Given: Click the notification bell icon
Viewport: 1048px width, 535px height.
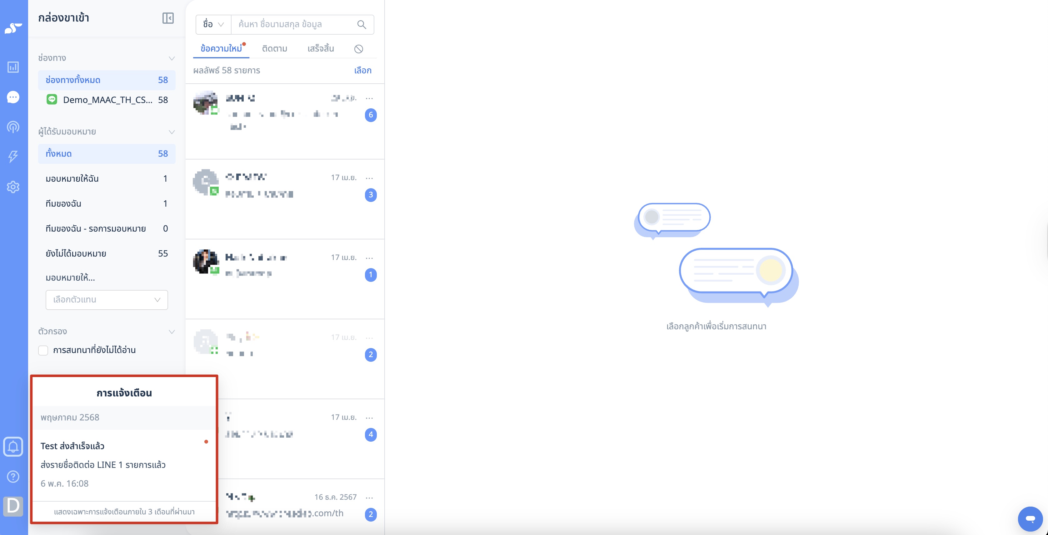Looking at the screenshot, I should (13, 447).
